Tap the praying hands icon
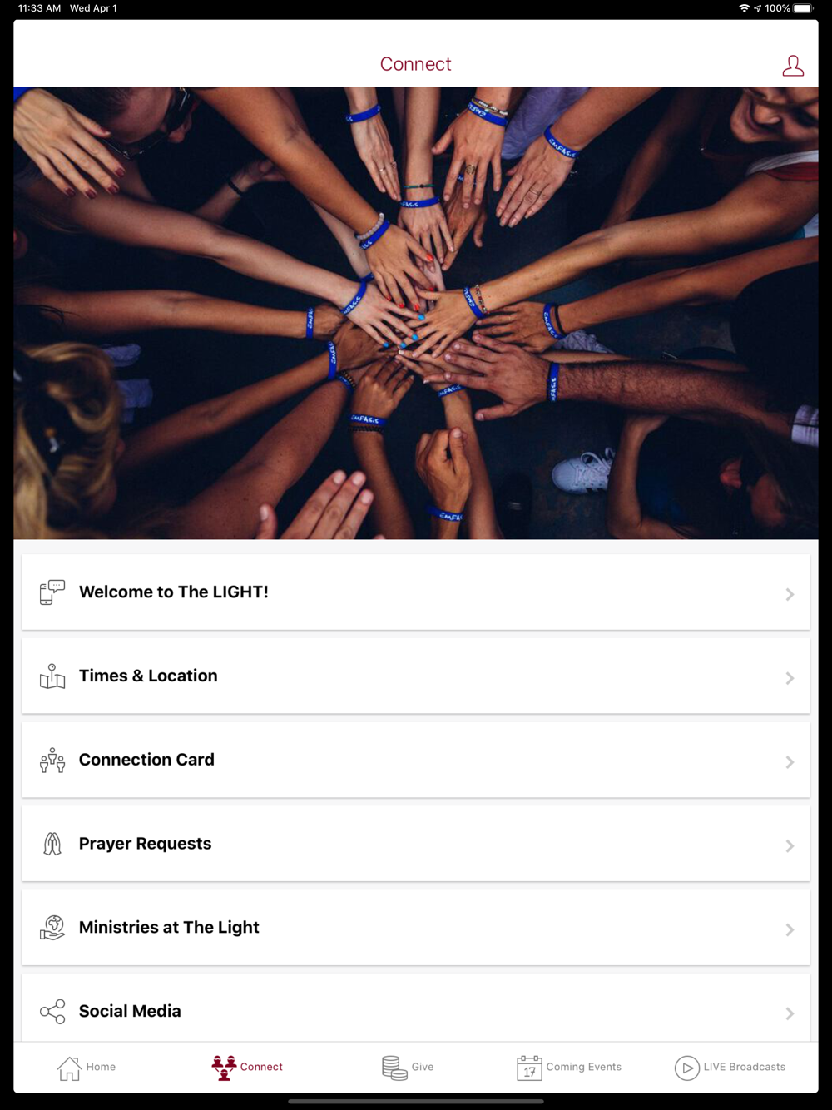Image resolution: width=832 pixels, height=1110 pixels. [x=52, y=844]
